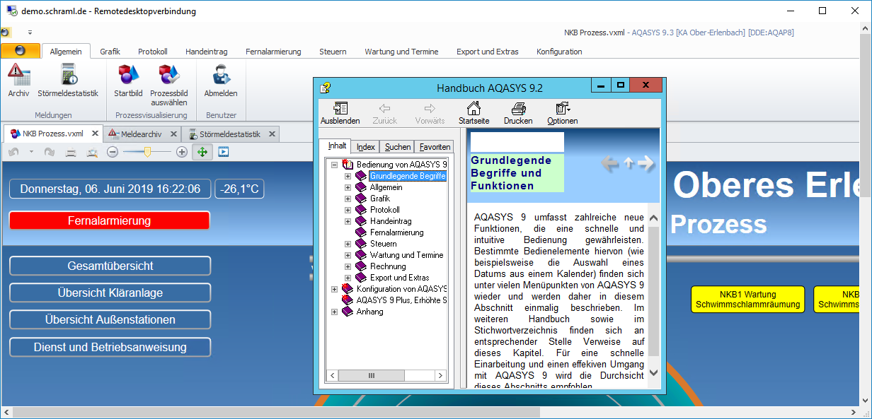Viewport: 872px width, 419px height.
Task: Expand the Allgemein node in the help tree
Action: pos(348,187)
